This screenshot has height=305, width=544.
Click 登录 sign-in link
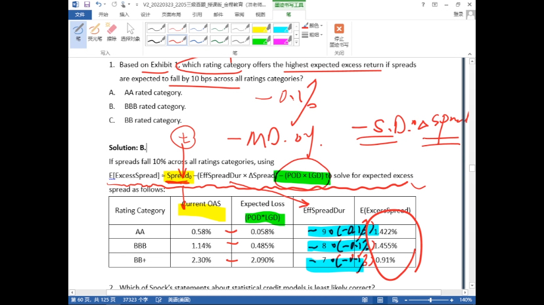click(458, 14)
